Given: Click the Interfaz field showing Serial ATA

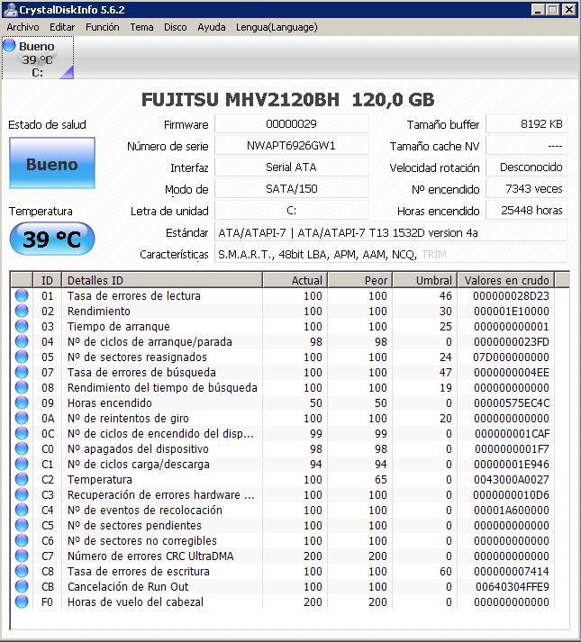Looking at the screenshot, I should point(291,167).
